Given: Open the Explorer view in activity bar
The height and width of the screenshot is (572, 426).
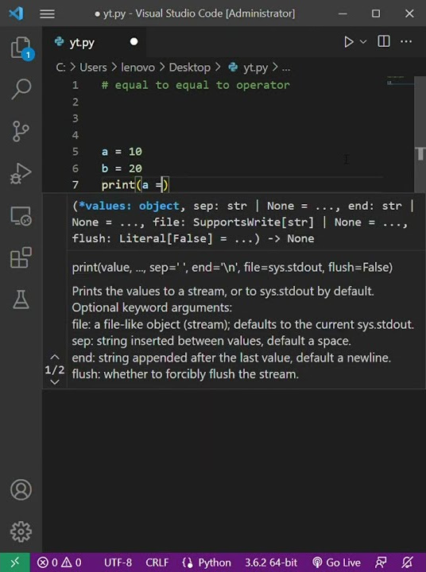Looking at the screenshot, I should (21, 48).
